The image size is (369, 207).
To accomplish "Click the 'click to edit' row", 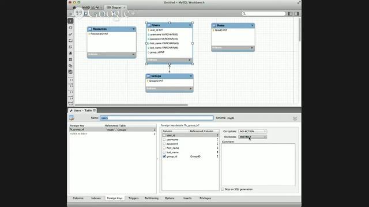I will click(x=112, y=134).
